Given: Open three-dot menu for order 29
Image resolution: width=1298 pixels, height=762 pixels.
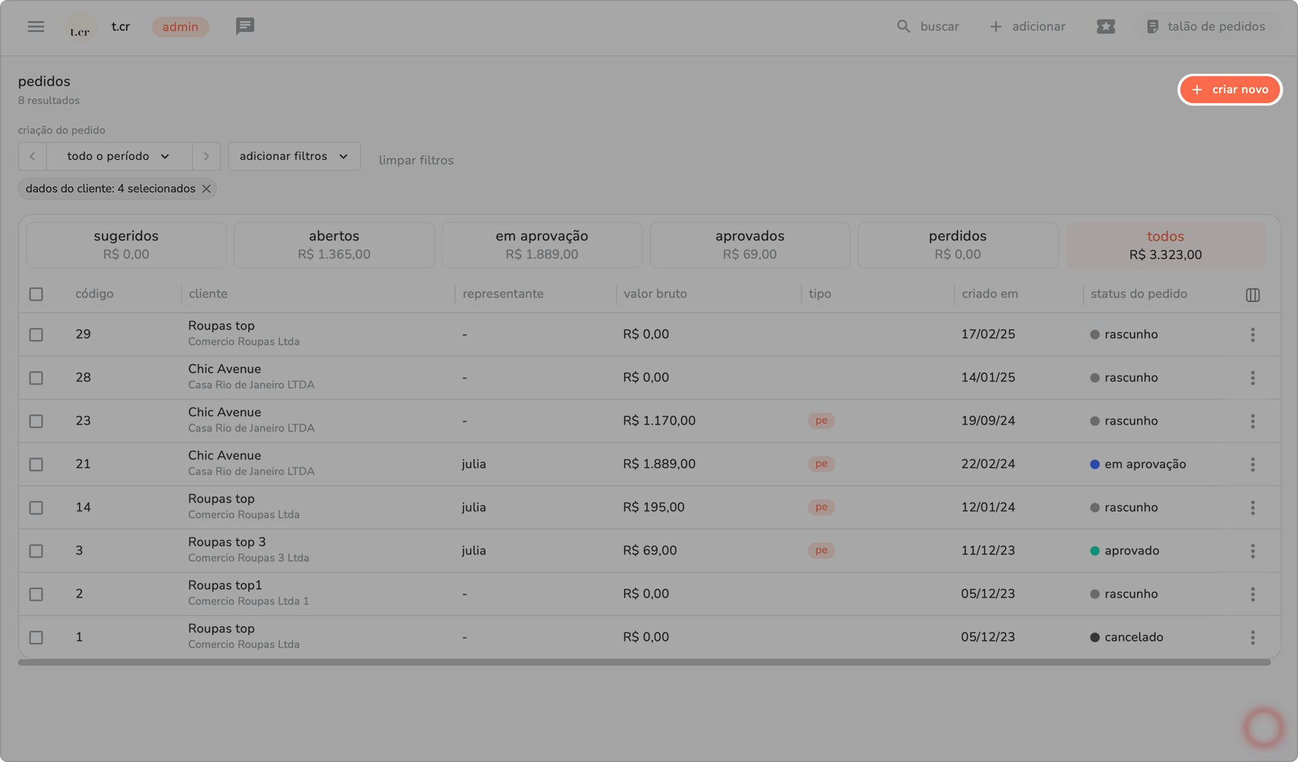Looking at the screenshot, I should click(1253, 335).
